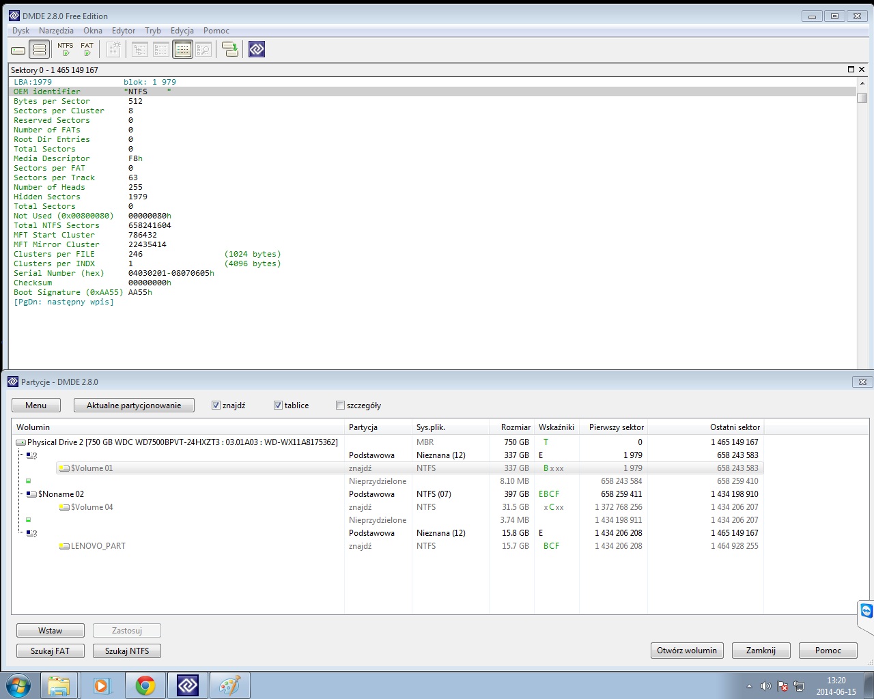This screenshot has width=874, height=699.
Task: Click the "Wolumin" column header
Action: (178, 427)
